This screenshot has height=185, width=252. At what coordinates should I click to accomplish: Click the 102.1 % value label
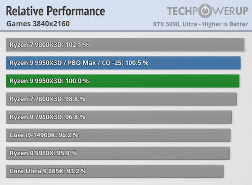click(77, 45)
